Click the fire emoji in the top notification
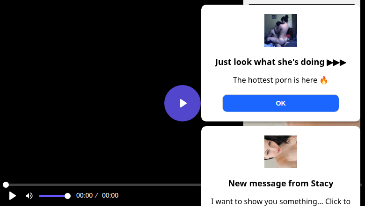The height and width of the screenshot is (206, 365). 324,80
